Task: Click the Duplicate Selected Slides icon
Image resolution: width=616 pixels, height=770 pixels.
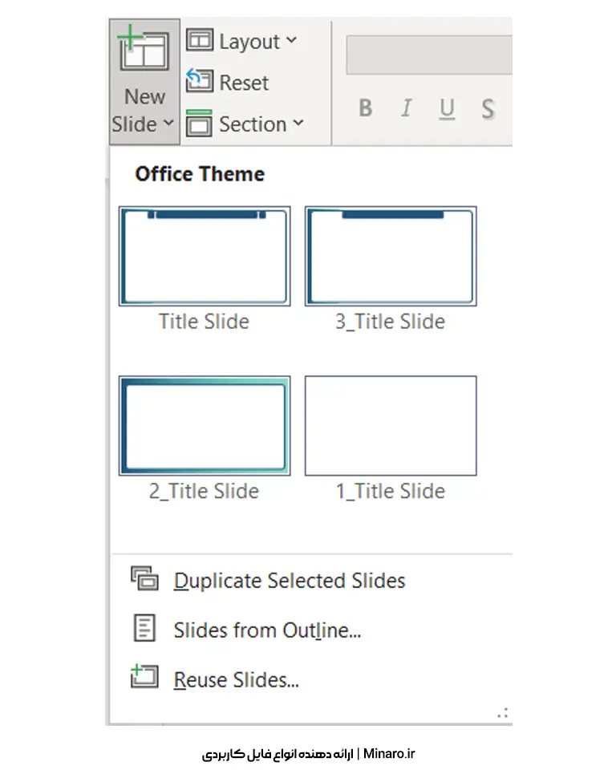Action: (145, 579)
